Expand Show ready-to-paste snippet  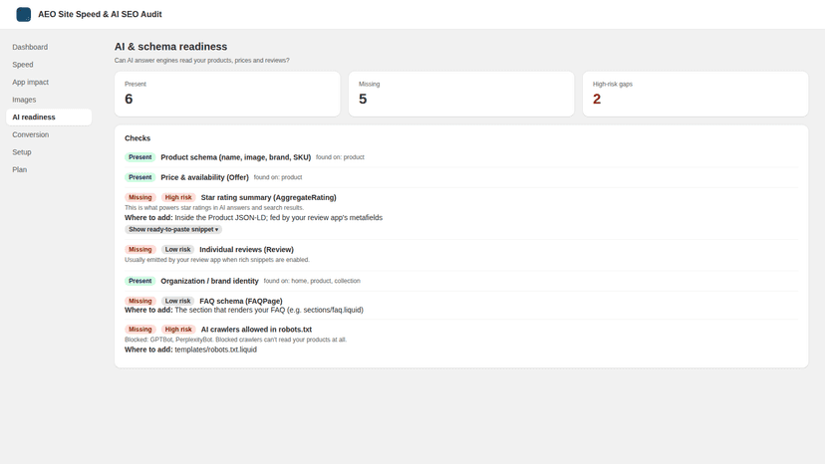pos(173,229)
